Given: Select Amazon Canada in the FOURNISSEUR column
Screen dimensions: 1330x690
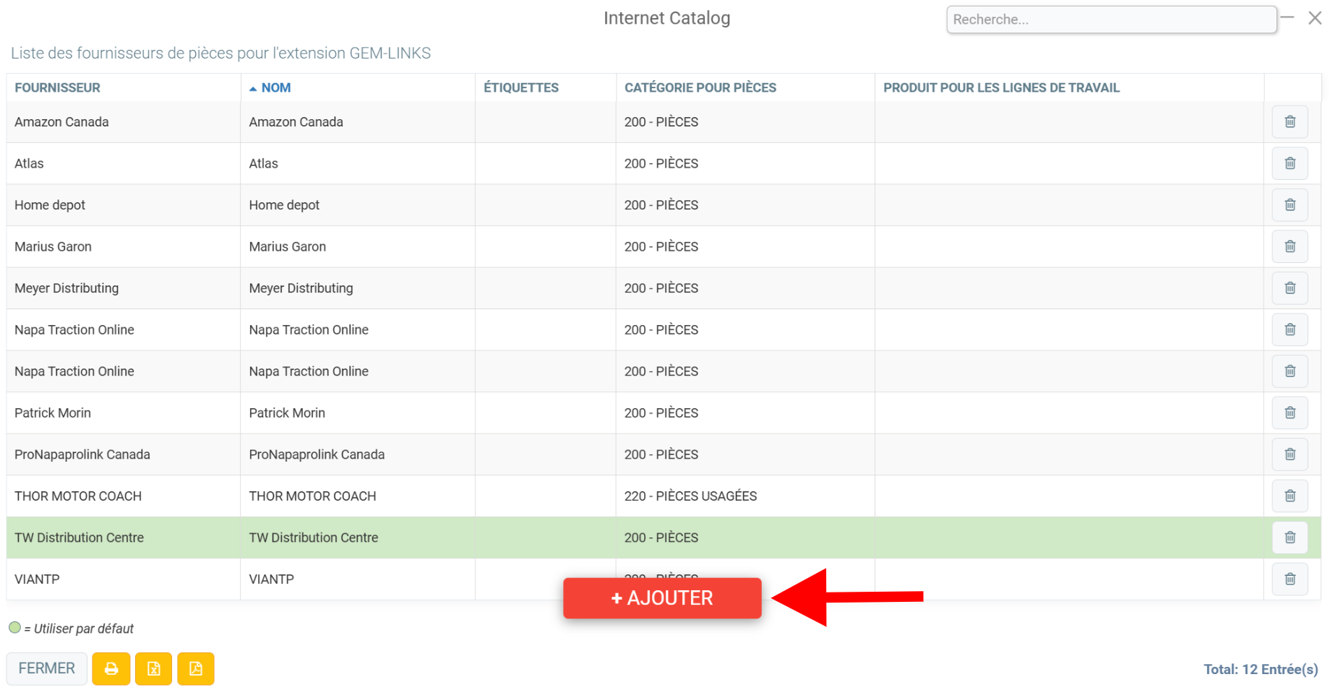Looking at the screenshot, I should coord(61,122).
